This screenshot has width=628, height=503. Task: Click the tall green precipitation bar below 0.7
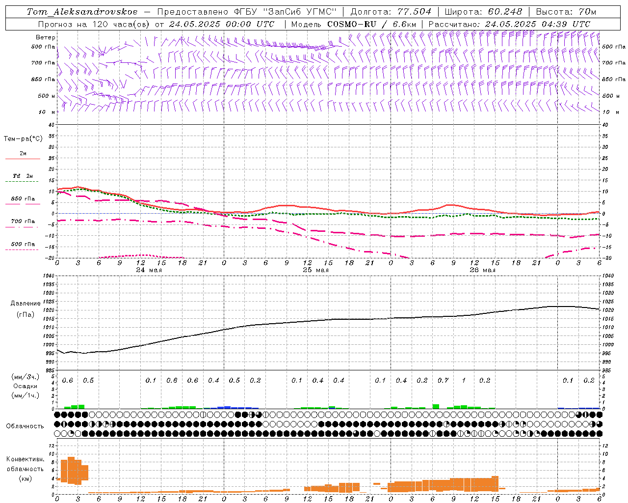click(436, 406)
